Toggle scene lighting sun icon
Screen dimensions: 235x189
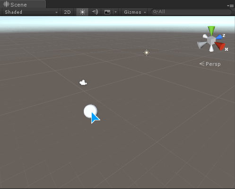coord(82,12)
